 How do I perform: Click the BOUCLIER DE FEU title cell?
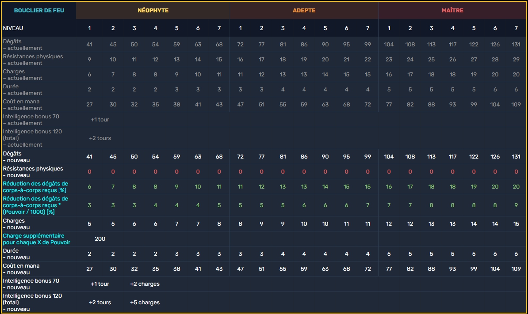(39, 11)
